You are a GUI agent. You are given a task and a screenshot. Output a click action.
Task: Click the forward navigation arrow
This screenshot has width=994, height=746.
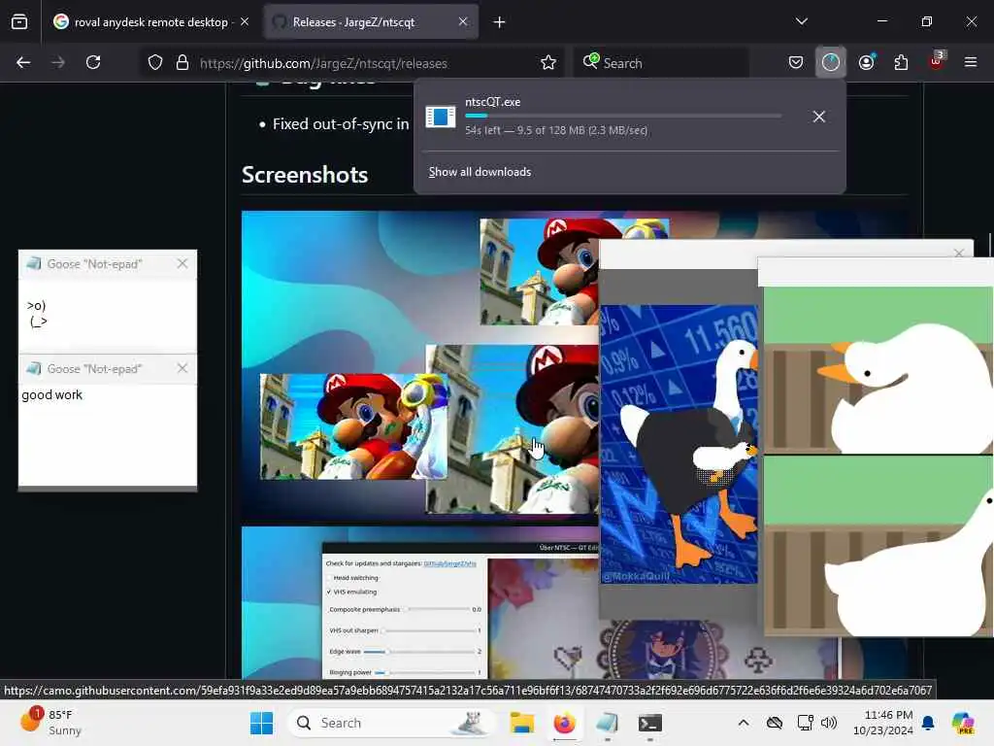(x=57, y=62)
